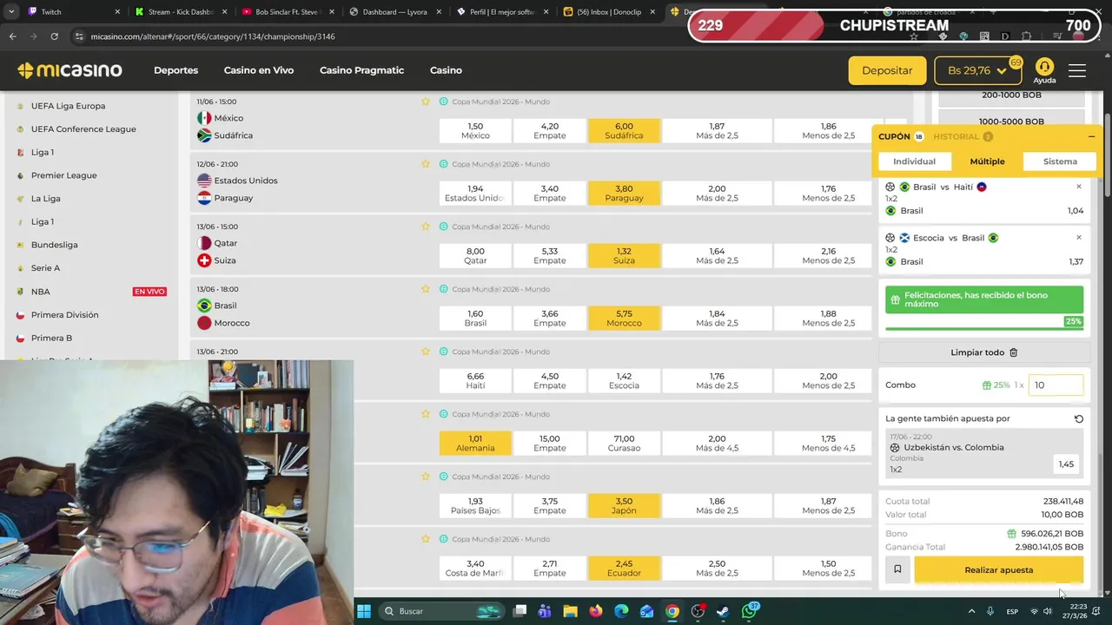The image size is (1112, 625).
Task: Click the taskbar microphone icon
Action: click(990, 611)
